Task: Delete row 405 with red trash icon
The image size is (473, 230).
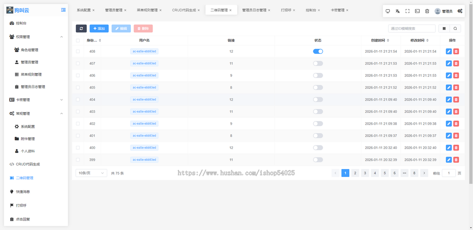Action: tap(456, 88)
